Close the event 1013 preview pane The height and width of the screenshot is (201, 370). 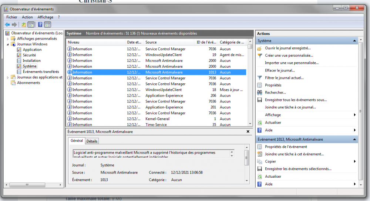(x=248, y=131)
